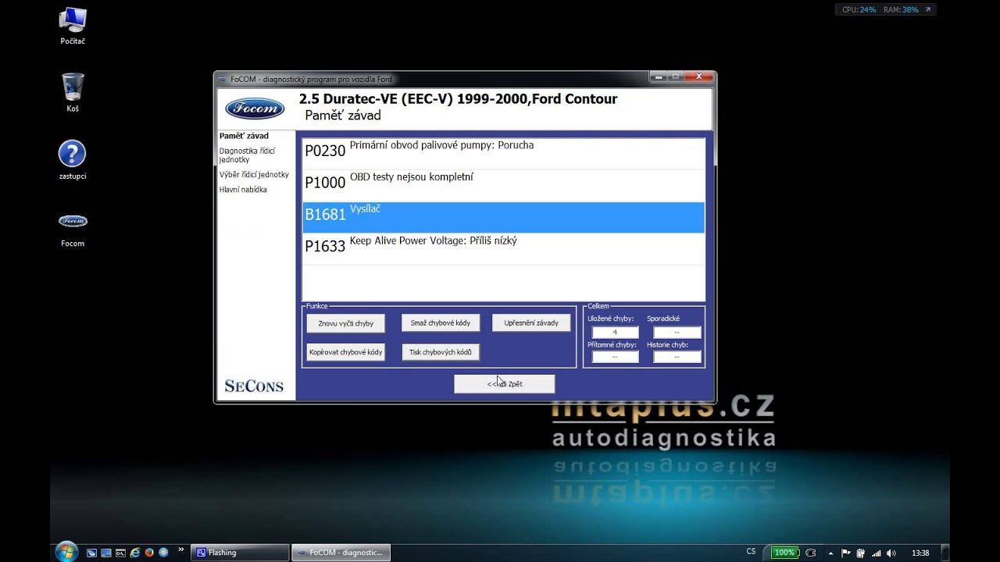Select fault code P1633 row
The height and width of the screenshot is (562, 1000).
[503, 249]
